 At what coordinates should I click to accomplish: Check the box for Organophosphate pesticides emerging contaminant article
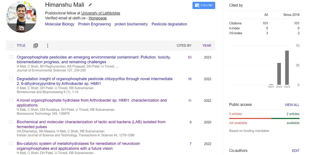point(11,57)
